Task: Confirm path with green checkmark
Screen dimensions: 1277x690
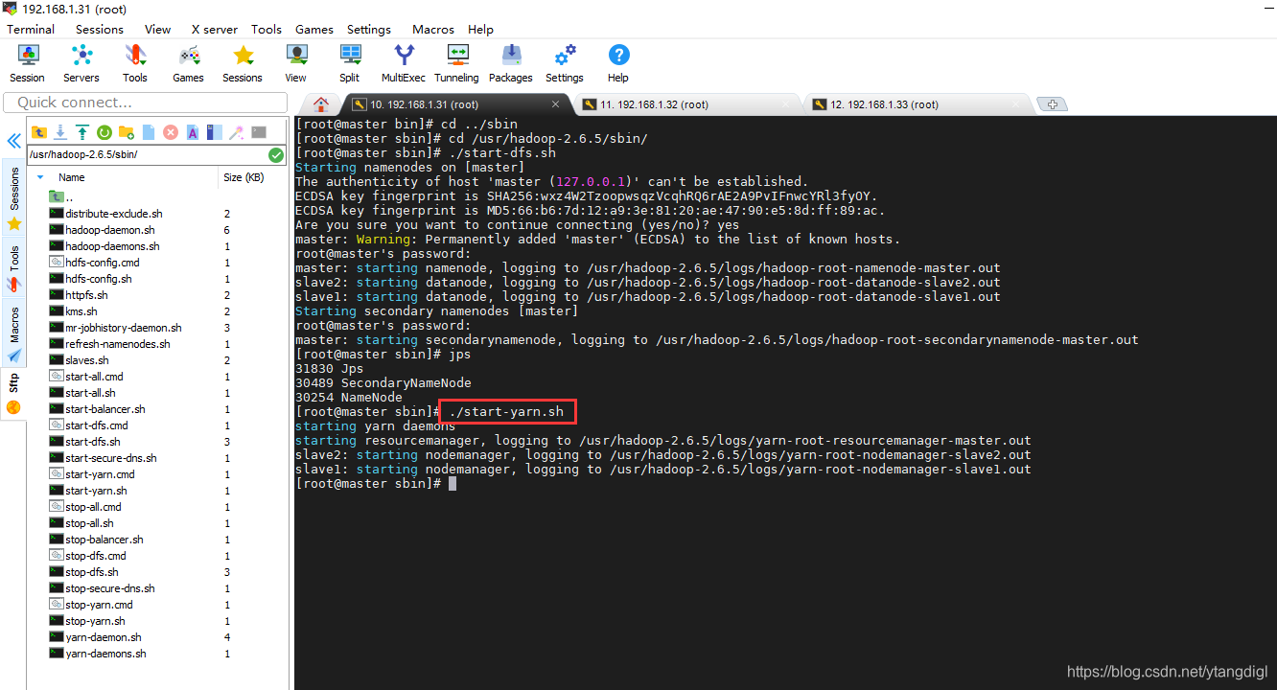Action: point(276,154)
